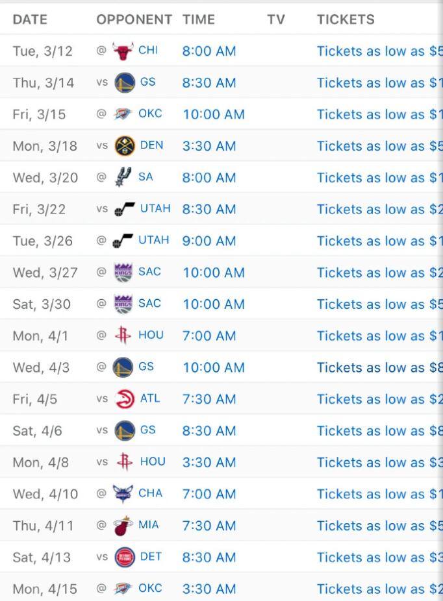Select the Rockets logo in the Mon 4/1 row
Viewport: 443px width, 601px height.
(x=123, y=336)
